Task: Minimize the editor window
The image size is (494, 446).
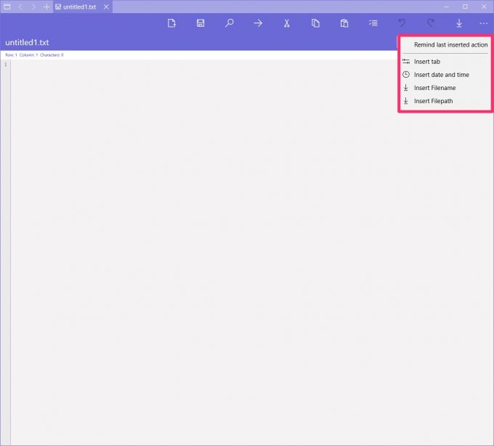Action: point(446,7)
